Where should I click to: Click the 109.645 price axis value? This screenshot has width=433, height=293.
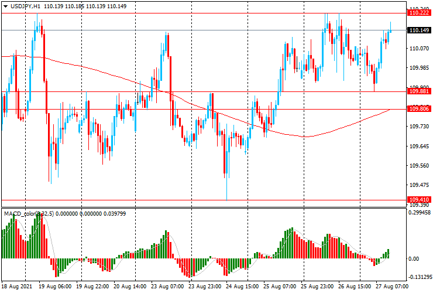(x=419, y=146)
